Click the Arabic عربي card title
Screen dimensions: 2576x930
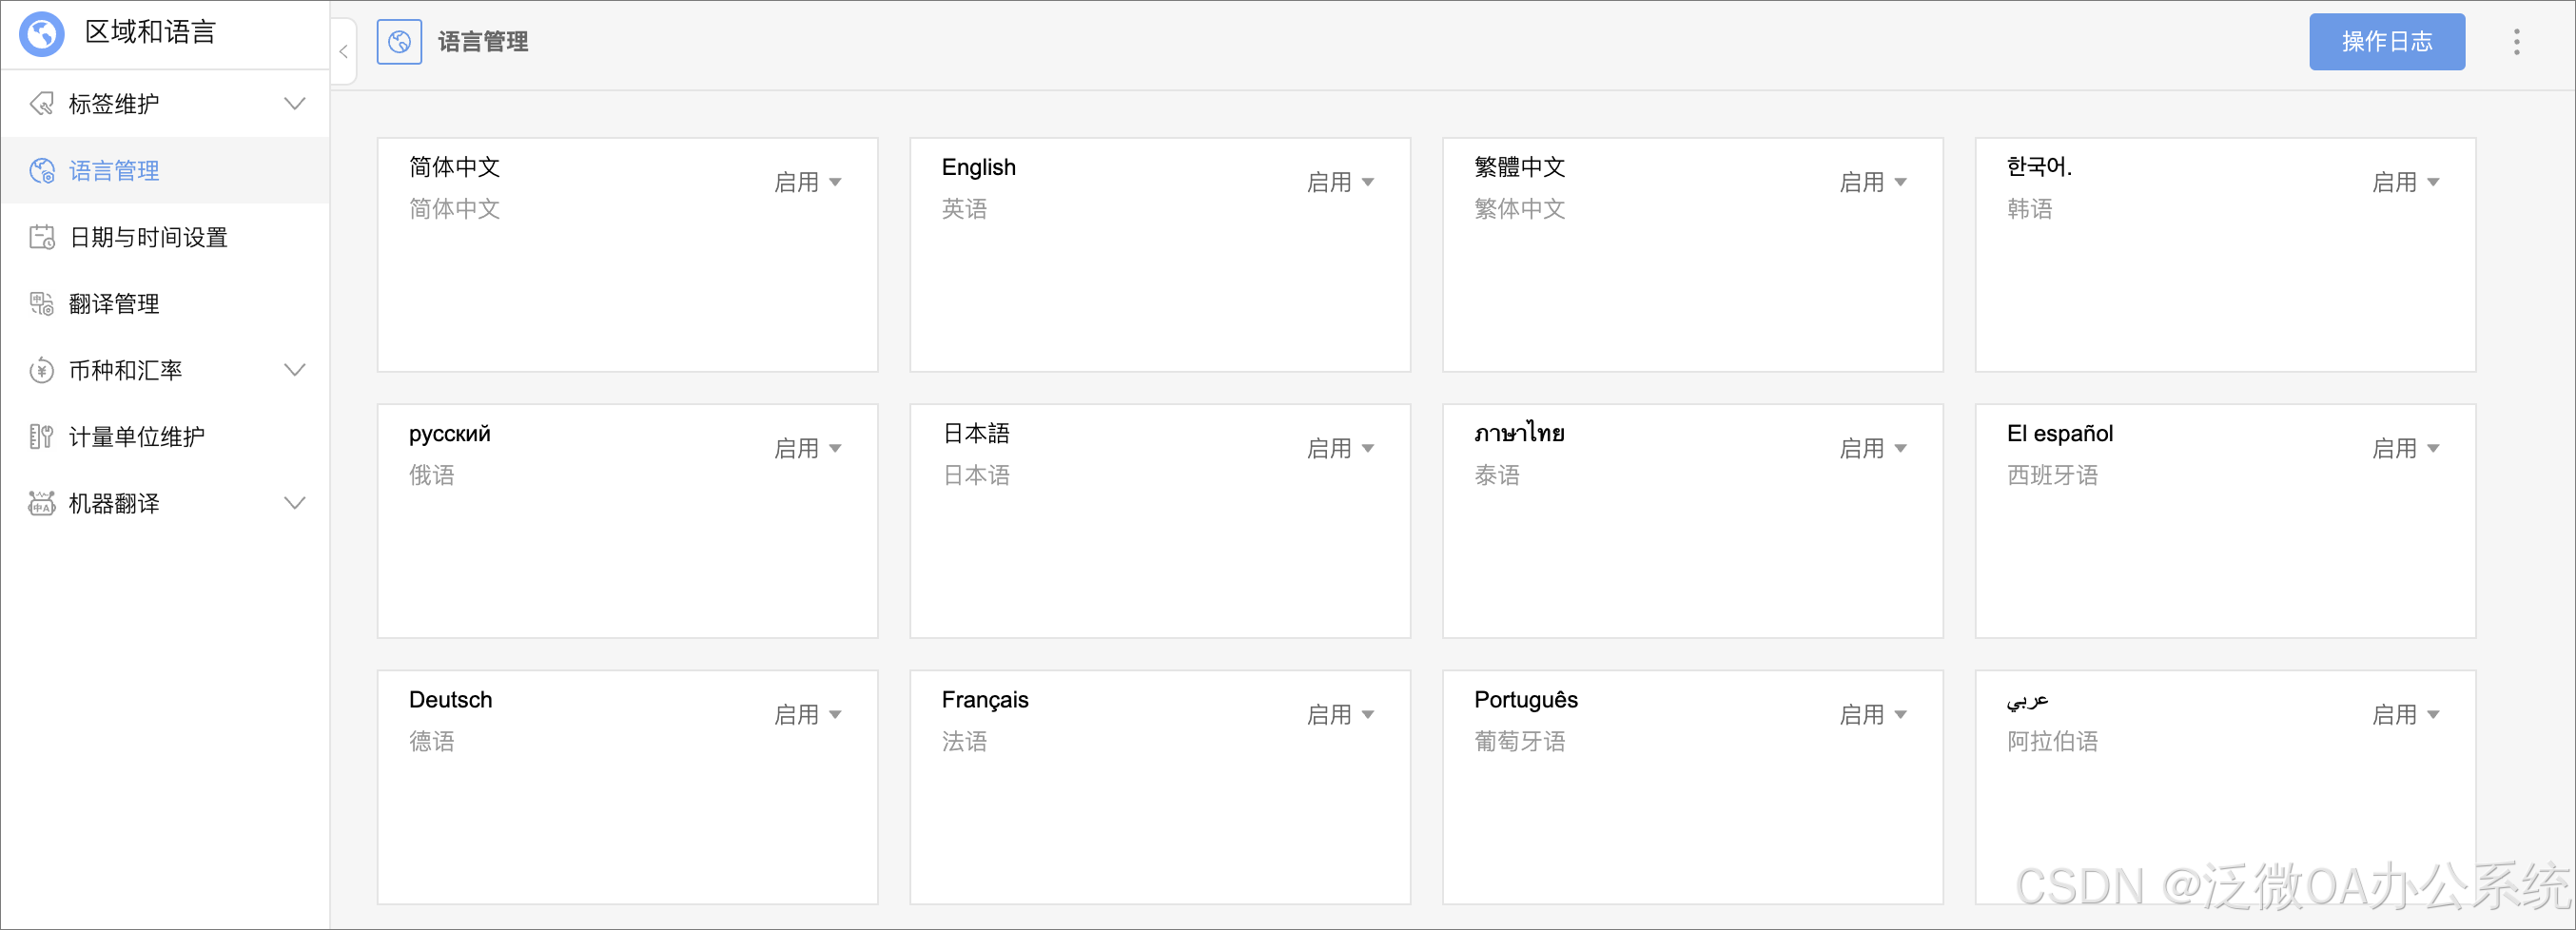coord(2027,701)
